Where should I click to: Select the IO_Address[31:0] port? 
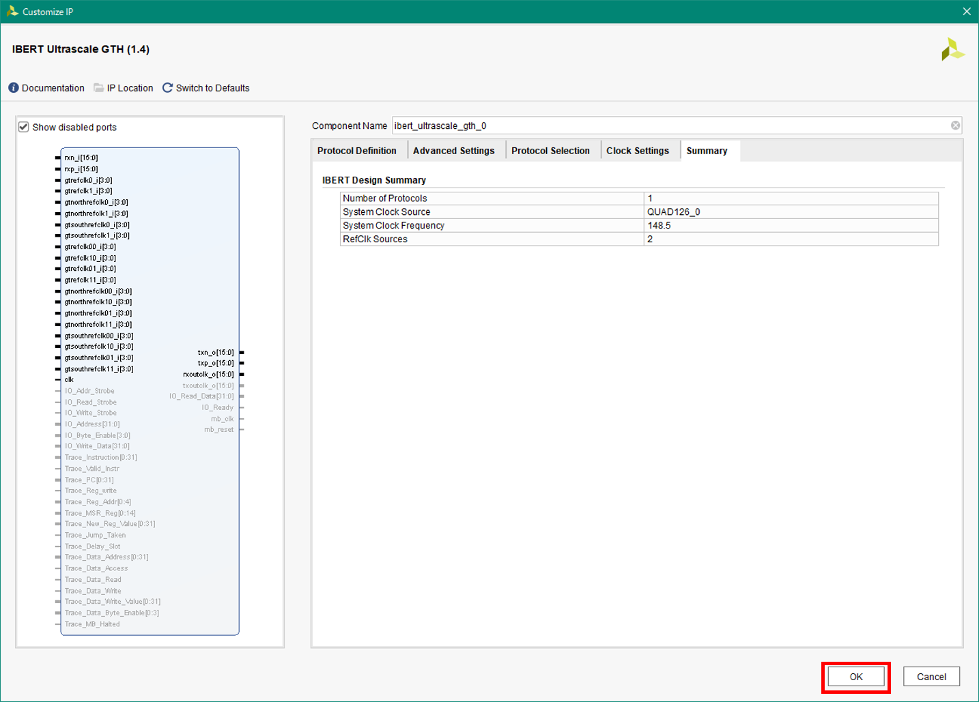click(x=92, y=424)
